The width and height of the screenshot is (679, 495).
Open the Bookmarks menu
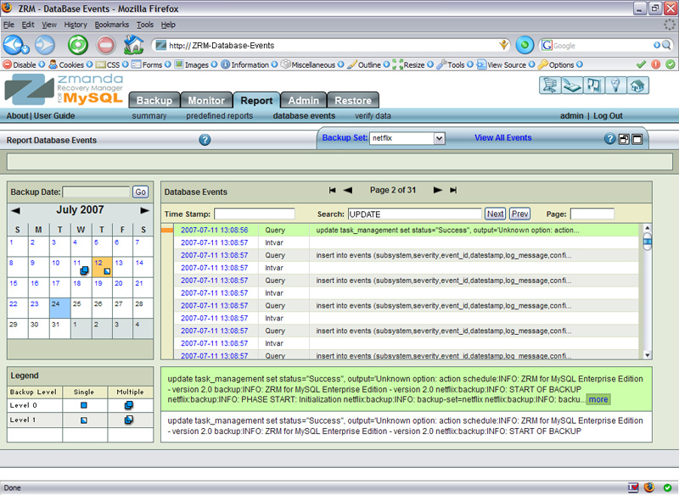click(x=111, y=25)
